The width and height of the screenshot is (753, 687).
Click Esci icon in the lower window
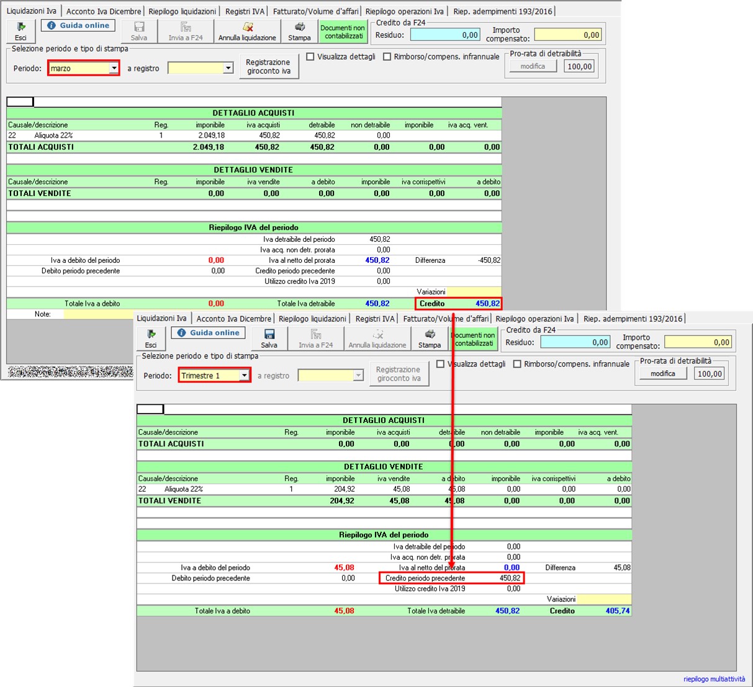(x=151, y=338)
